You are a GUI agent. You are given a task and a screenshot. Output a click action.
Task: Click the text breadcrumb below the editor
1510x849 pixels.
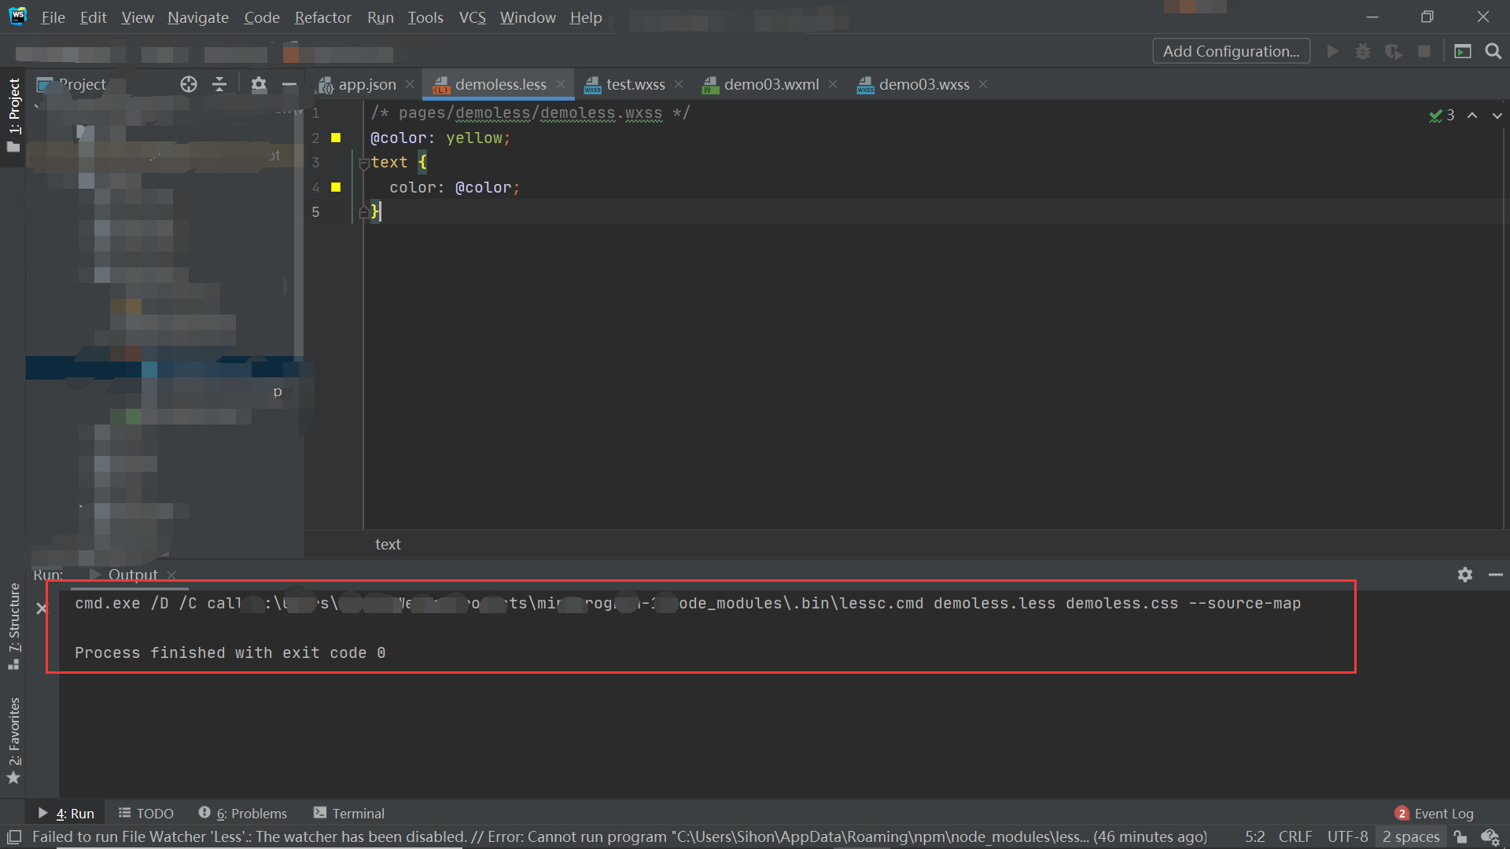click(388, 544)
